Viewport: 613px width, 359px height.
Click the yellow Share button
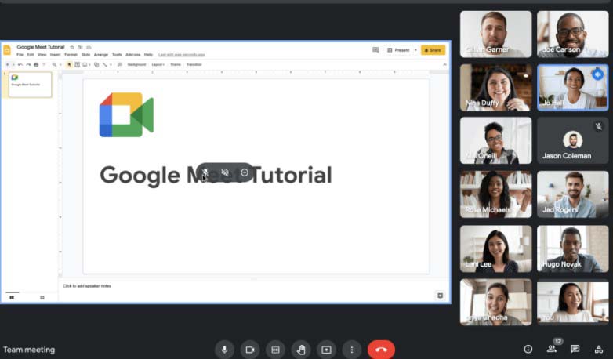pos(433,50)
